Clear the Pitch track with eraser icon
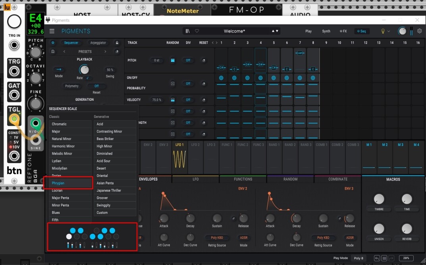This screenshot has width=426, height=265. pyautogui.click(x=204, y=60)
